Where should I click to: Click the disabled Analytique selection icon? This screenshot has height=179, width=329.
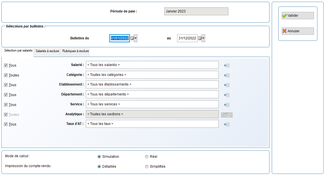tap(227, 115)
